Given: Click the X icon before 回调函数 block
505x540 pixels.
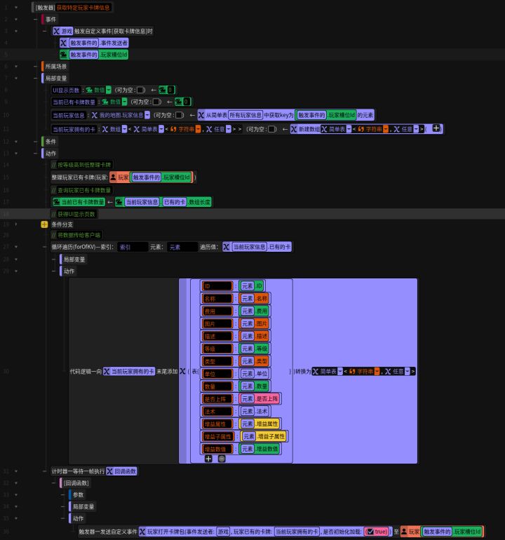Looking at the screenshot, I should [110, 471].
